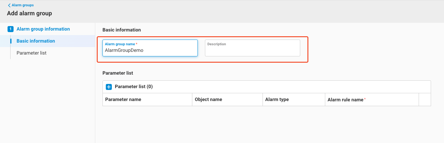Select the Alarm group information step
Viewport: 444px width, 143px height.
coord(43,29)
